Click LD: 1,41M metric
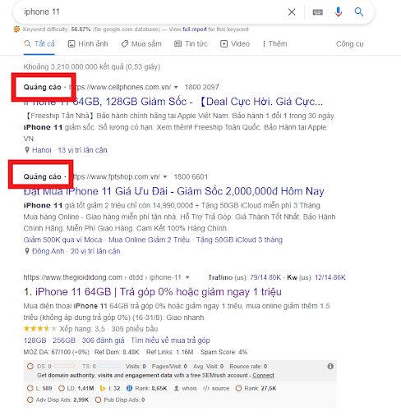 (76, 389)
